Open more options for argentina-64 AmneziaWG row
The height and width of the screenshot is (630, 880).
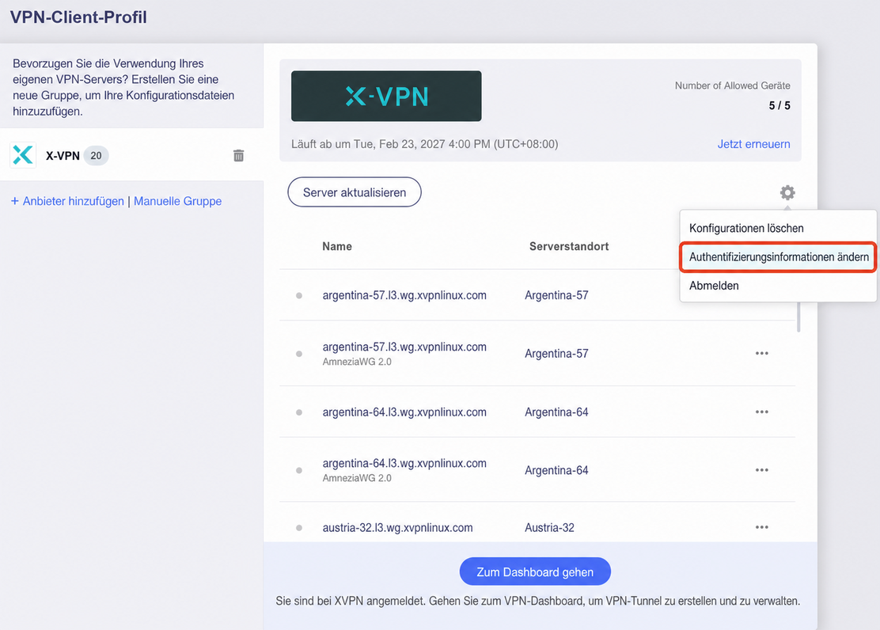[761, 470]
